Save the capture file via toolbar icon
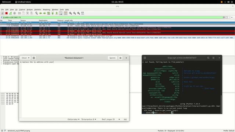 pyautogui.click(x=23, y=13)
